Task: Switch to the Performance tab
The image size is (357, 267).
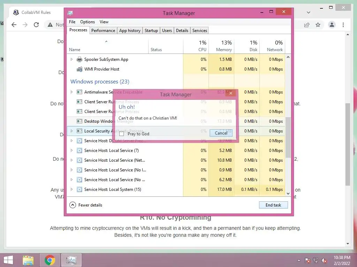Action: pyautogui.click(x=103, y=31)
